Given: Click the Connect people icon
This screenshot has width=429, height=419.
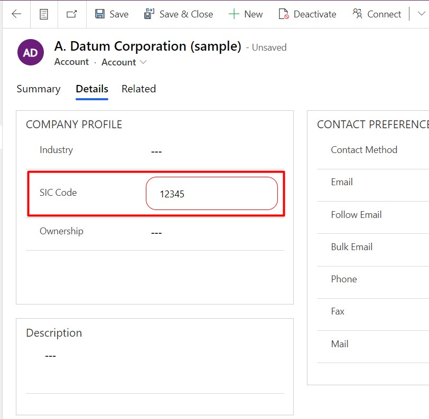Looking at the screenshot, I should click(358, 14).
